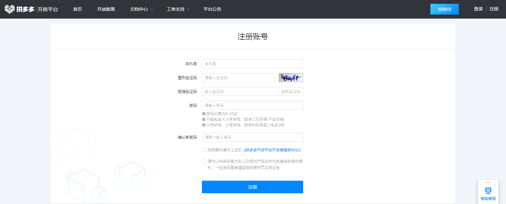The height and width of the screenshot is (204, 506).
Task: Focus the 图形验证码 captcha input
Action: [x=238, y=78]
